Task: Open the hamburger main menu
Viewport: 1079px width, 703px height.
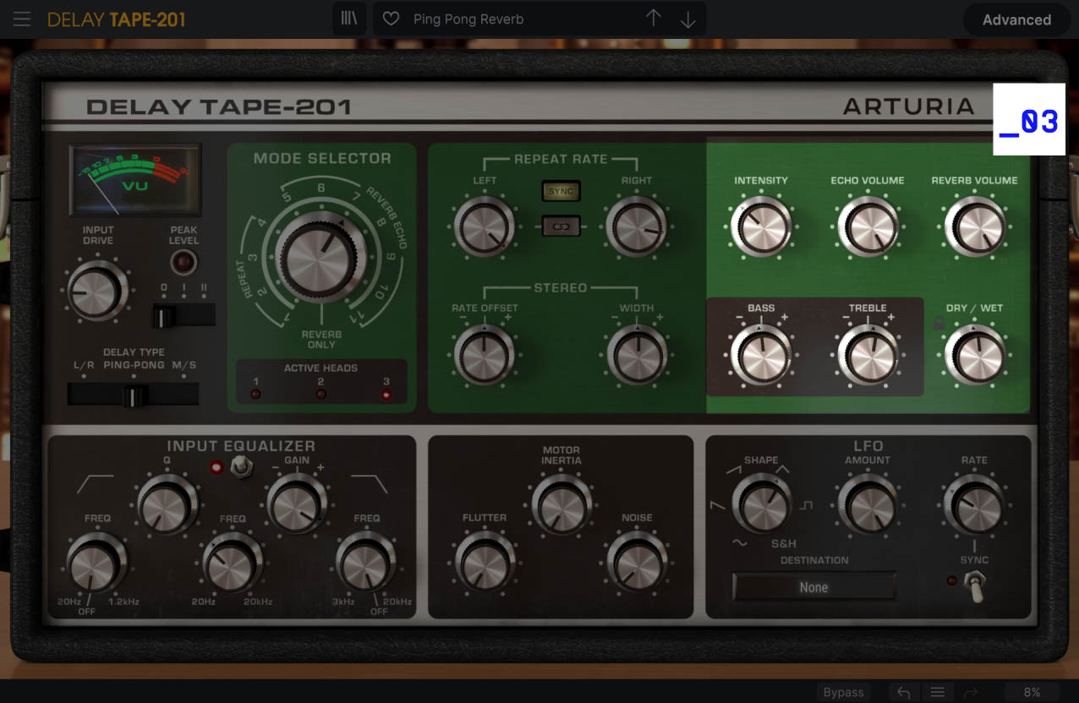Action: coord(22,19)
